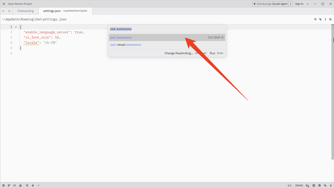Toggle the project panel in status bar
The image size is (334, 188).
coord(3,186)
